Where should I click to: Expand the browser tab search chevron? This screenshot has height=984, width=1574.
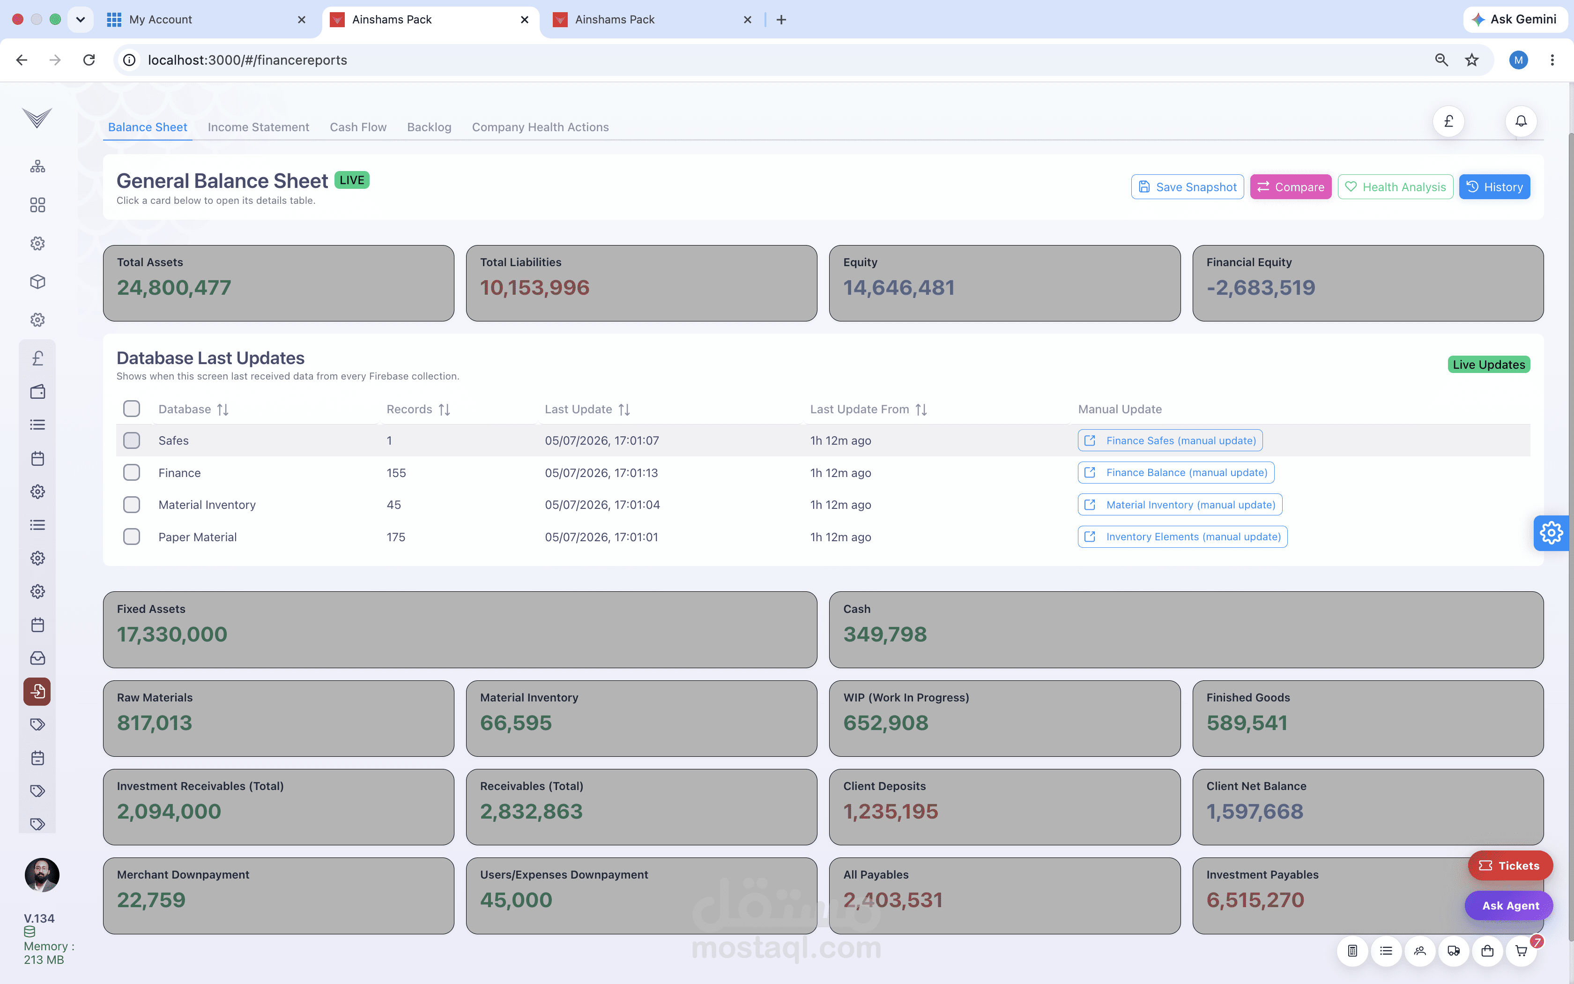coord(80,20)
